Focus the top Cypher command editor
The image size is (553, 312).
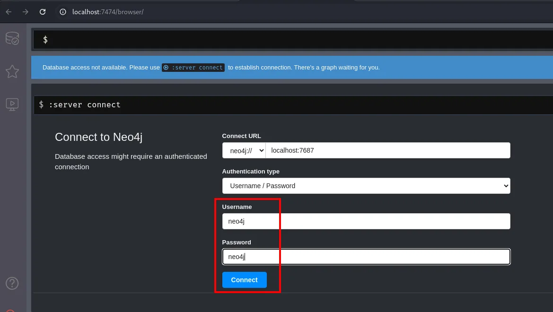click(293, 40)
